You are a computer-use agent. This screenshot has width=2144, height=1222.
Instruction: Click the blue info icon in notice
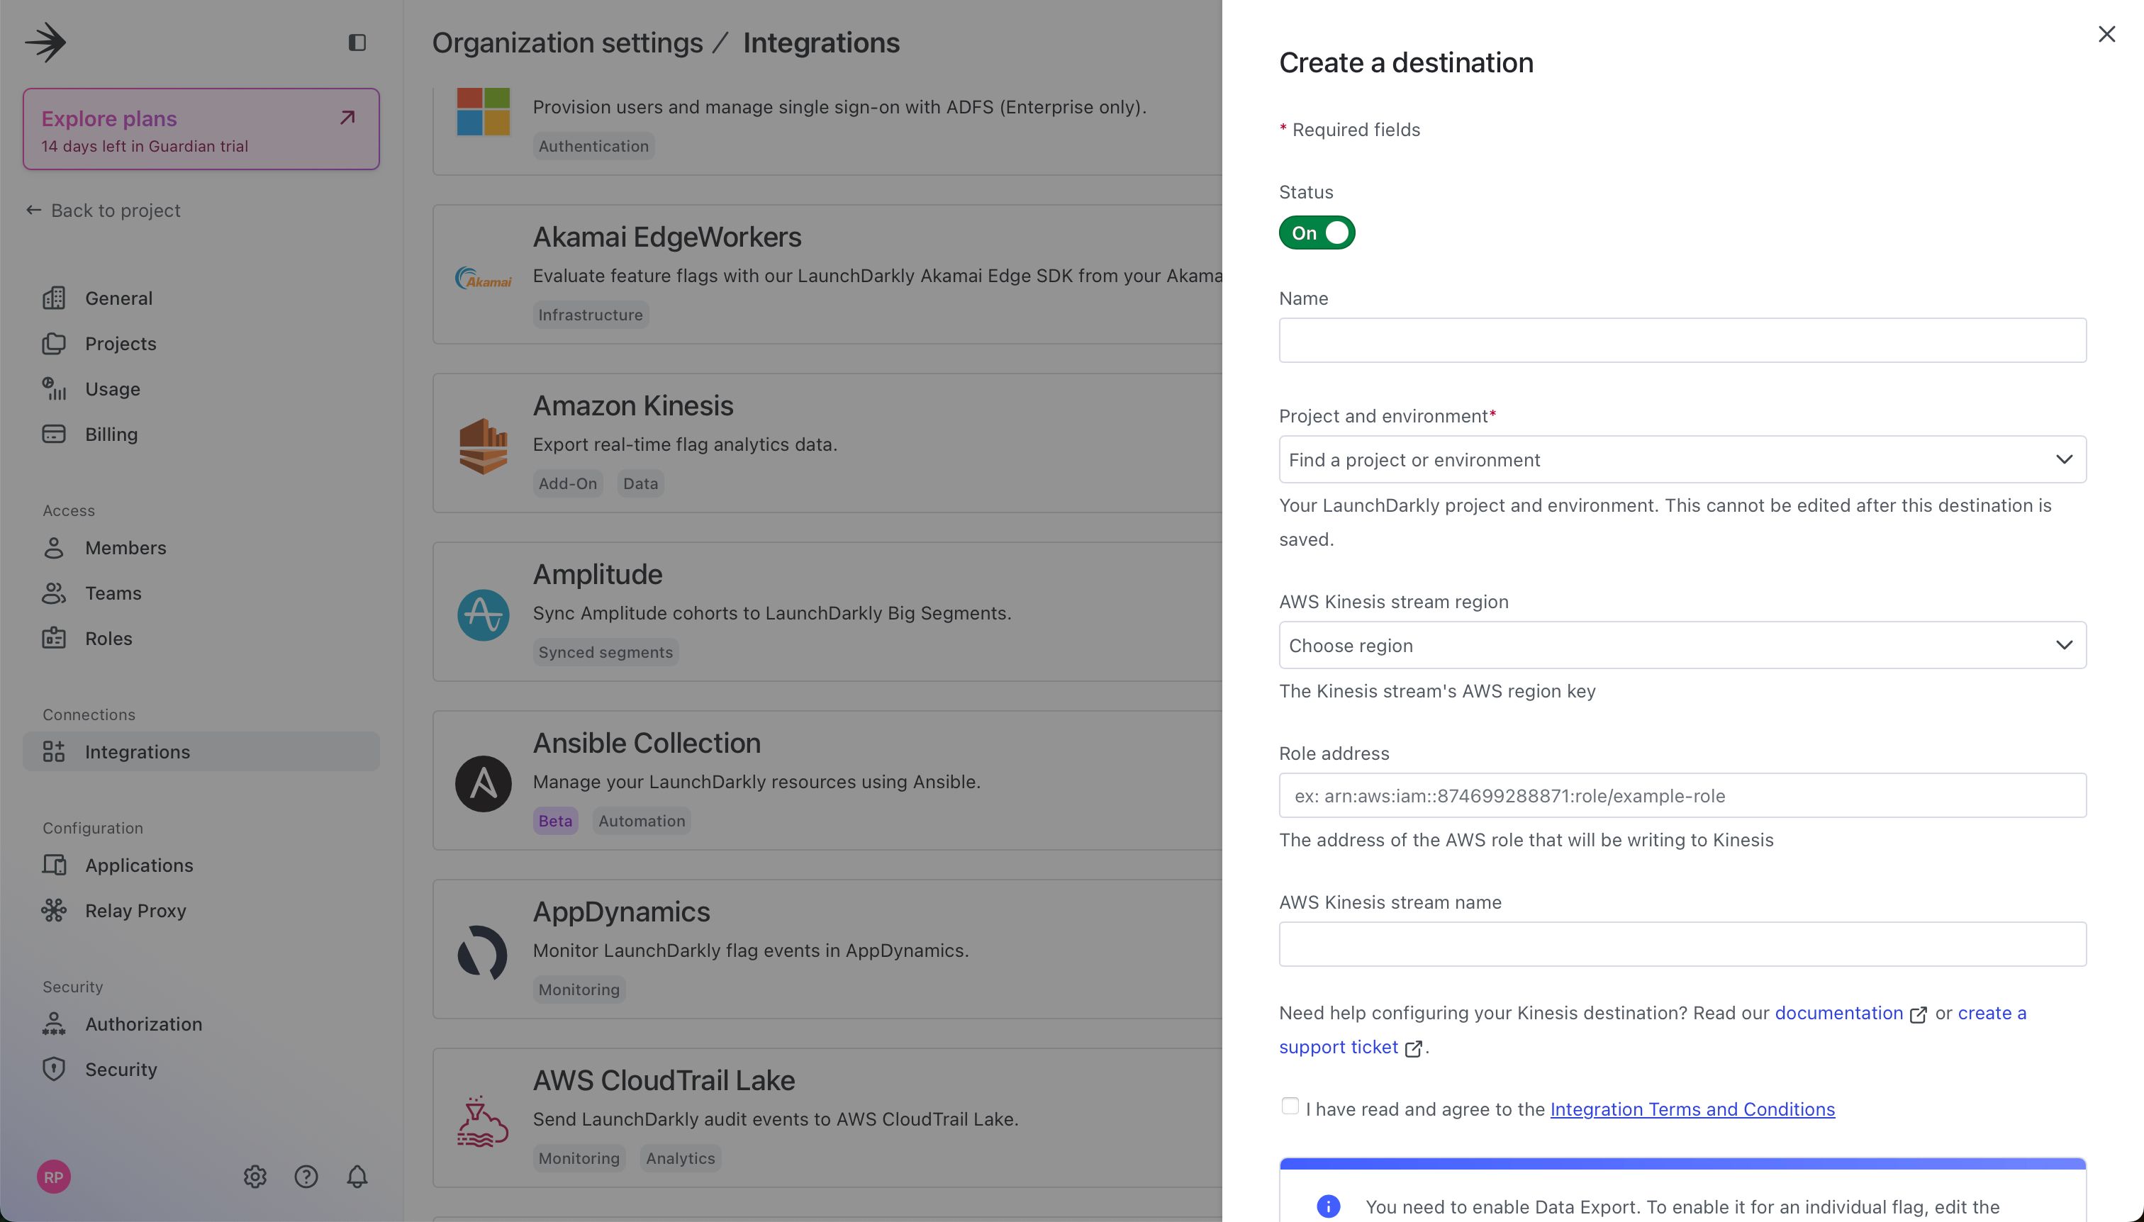tap(1328, 1206)
